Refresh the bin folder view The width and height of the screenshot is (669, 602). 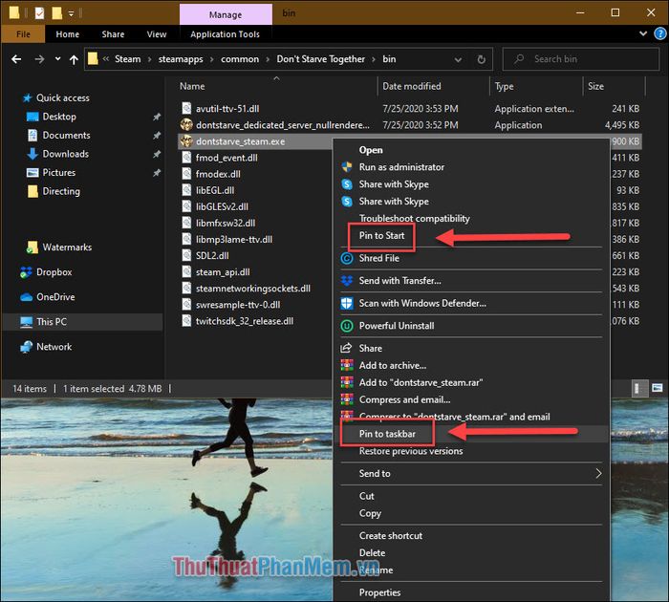tap(482, 59)
